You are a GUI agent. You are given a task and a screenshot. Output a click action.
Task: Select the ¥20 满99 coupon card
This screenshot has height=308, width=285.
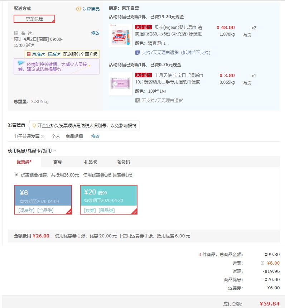108,199
